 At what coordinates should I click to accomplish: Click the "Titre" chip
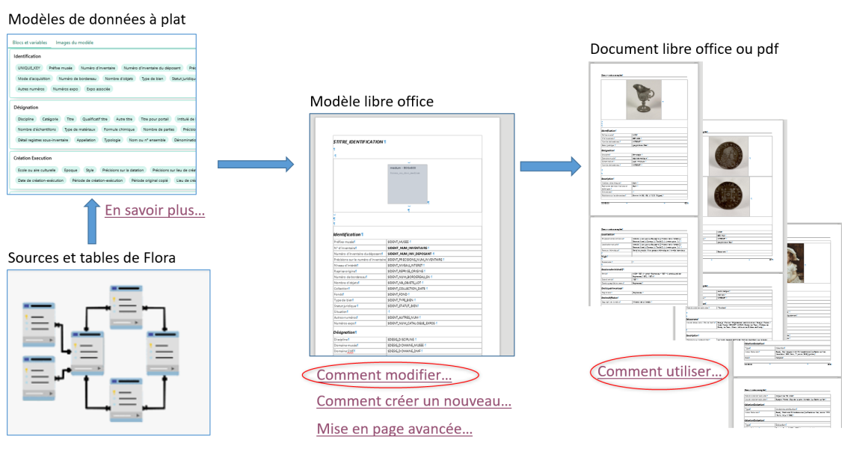[70, 119]
